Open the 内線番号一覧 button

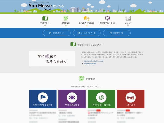coord(117,33)
